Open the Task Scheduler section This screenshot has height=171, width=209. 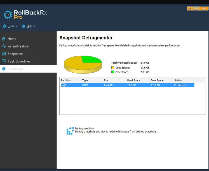click(28, 61)
